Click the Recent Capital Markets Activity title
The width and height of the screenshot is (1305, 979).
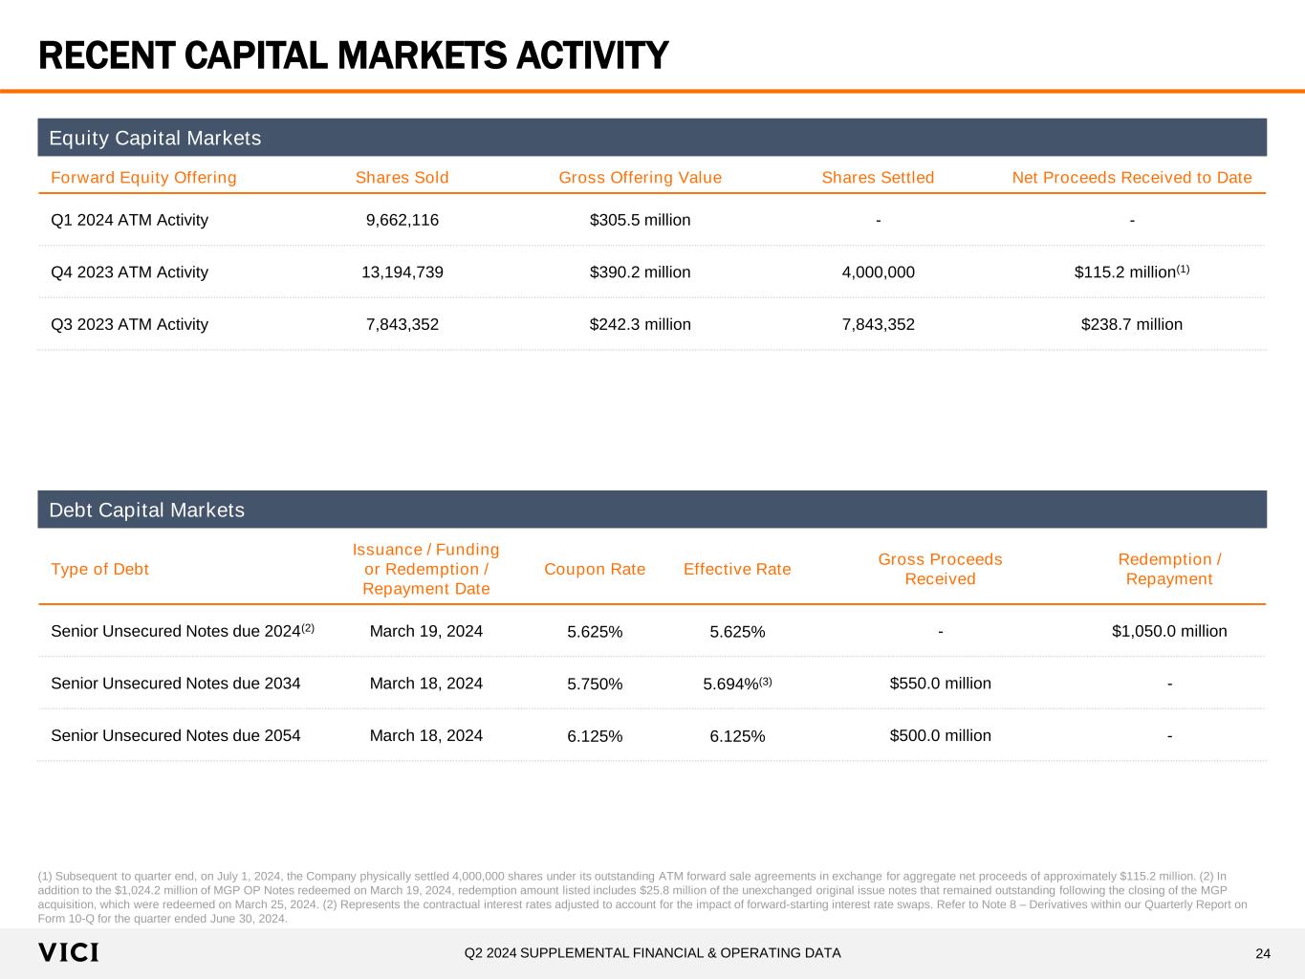pos(353,55)
